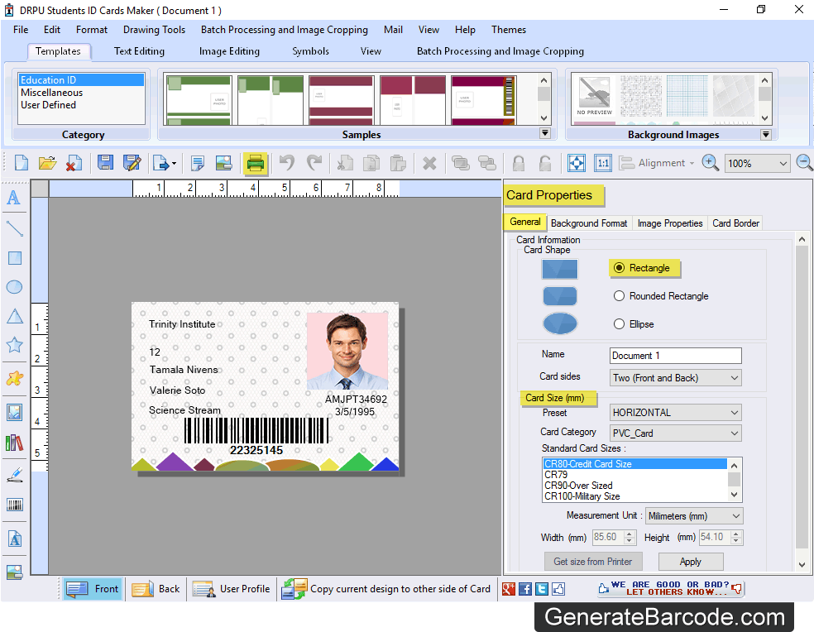Open the Measurement Unit dropdown
Viewport: 814px width, 632px height.
tap(694, 516)
